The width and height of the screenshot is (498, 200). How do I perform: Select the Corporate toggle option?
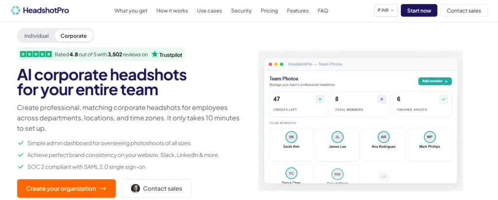point(74,36)
